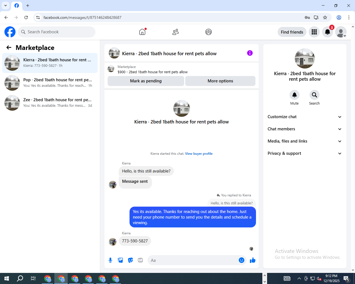Viewport: 355px width, 284px height.
Task: View site information icon in address bar
Action: (x=38, y=17)
